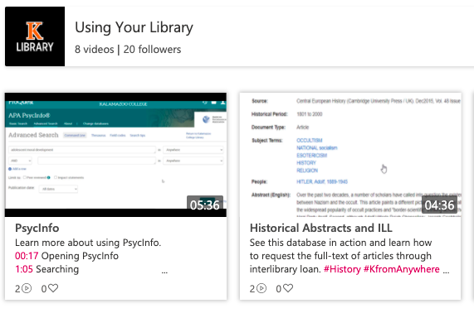474x318 pixels.
Task: Open the PsycInfo video title
Action: (37, 228)
